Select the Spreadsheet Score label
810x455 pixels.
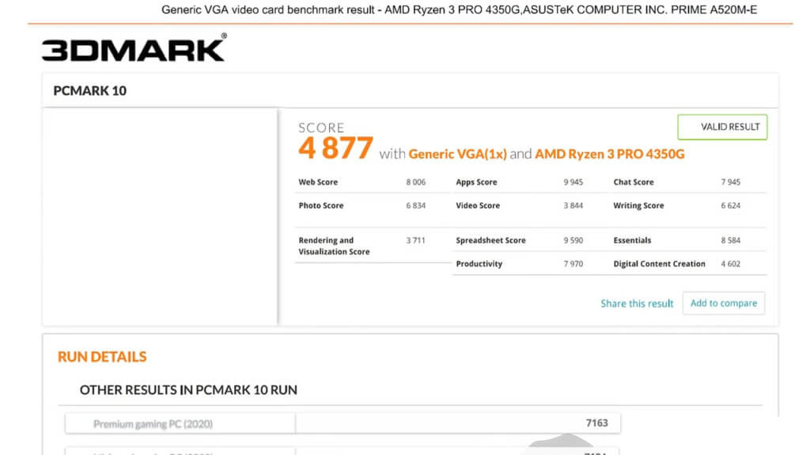tap(490, 240)
